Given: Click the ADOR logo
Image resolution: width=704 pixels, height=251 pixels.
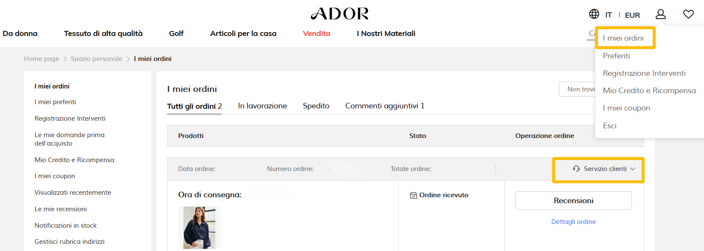Looking at the screenshot, I should (x=340, y=14).
